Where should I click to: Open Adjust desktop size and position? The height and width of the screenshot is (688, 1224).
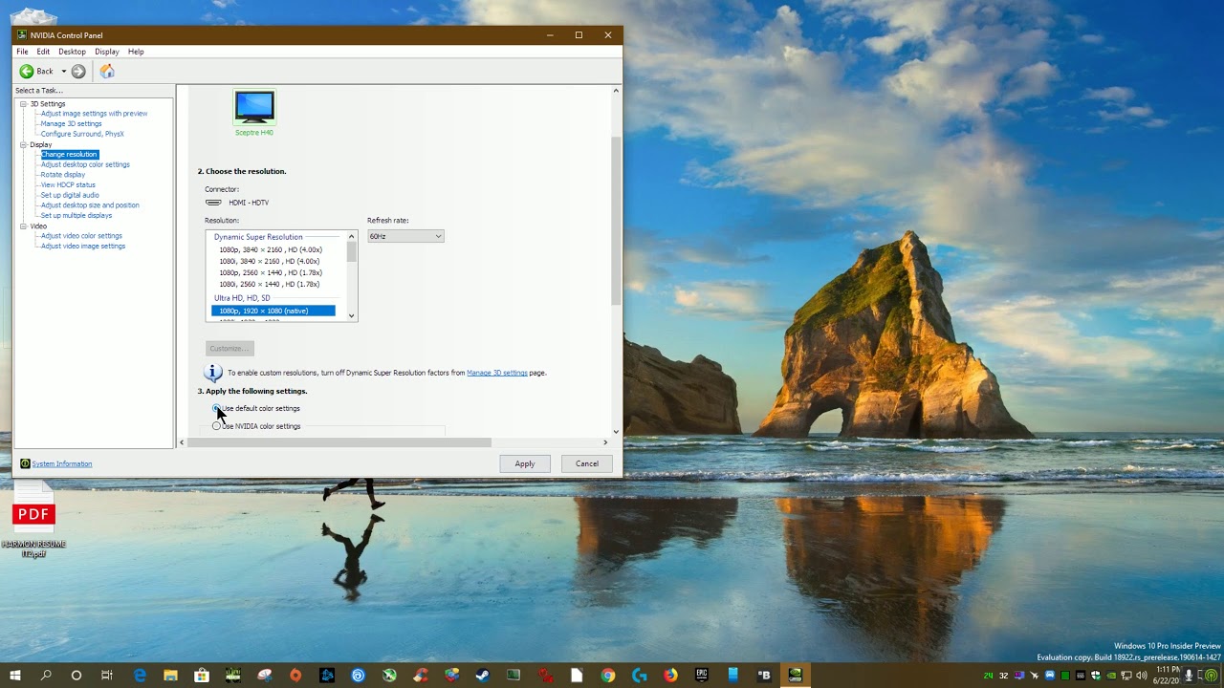[x=90, y=205]
